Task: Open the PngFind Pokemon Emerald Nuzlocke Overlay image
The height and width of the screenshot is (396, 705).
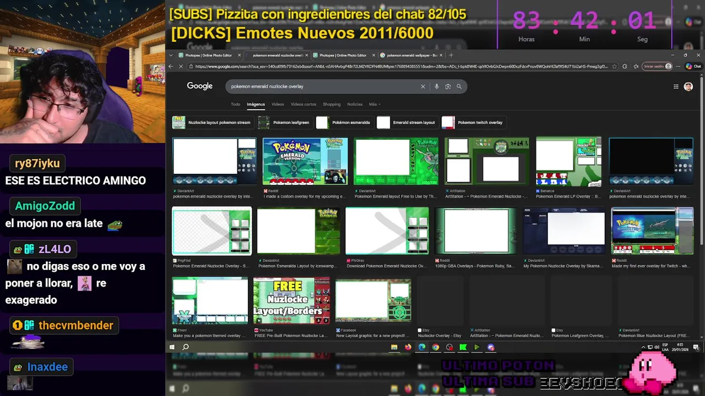Action: click(x=212, y=231)
